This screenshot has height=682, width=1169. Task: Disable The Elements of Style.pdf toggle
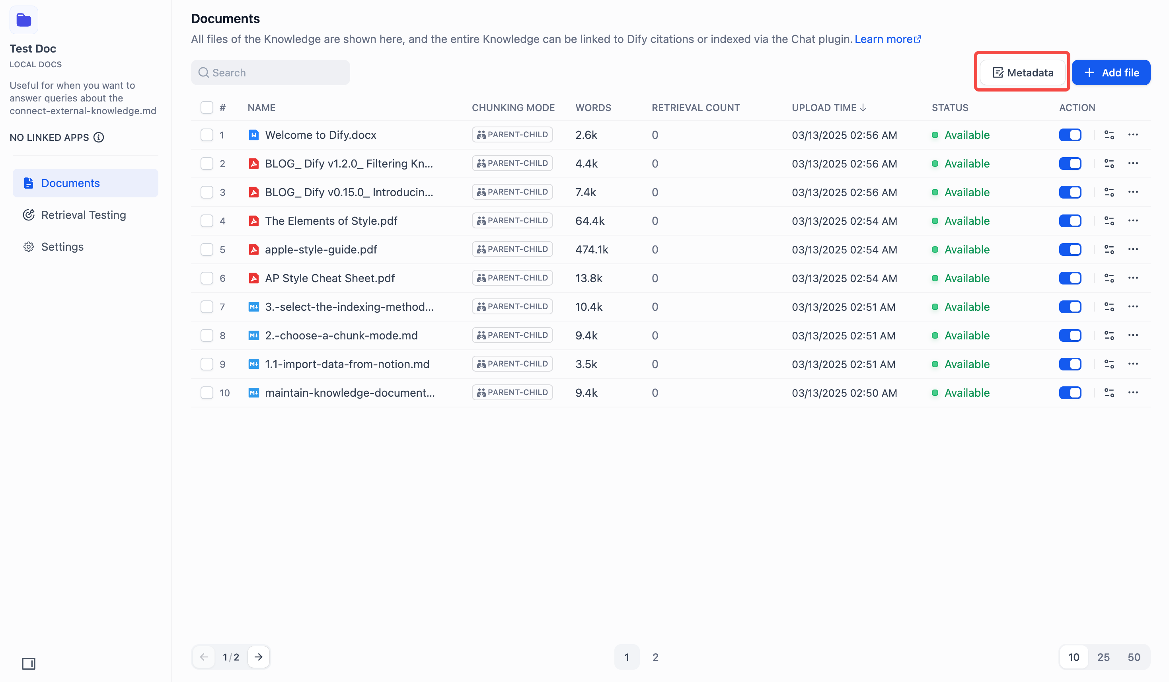point(1070,221)
